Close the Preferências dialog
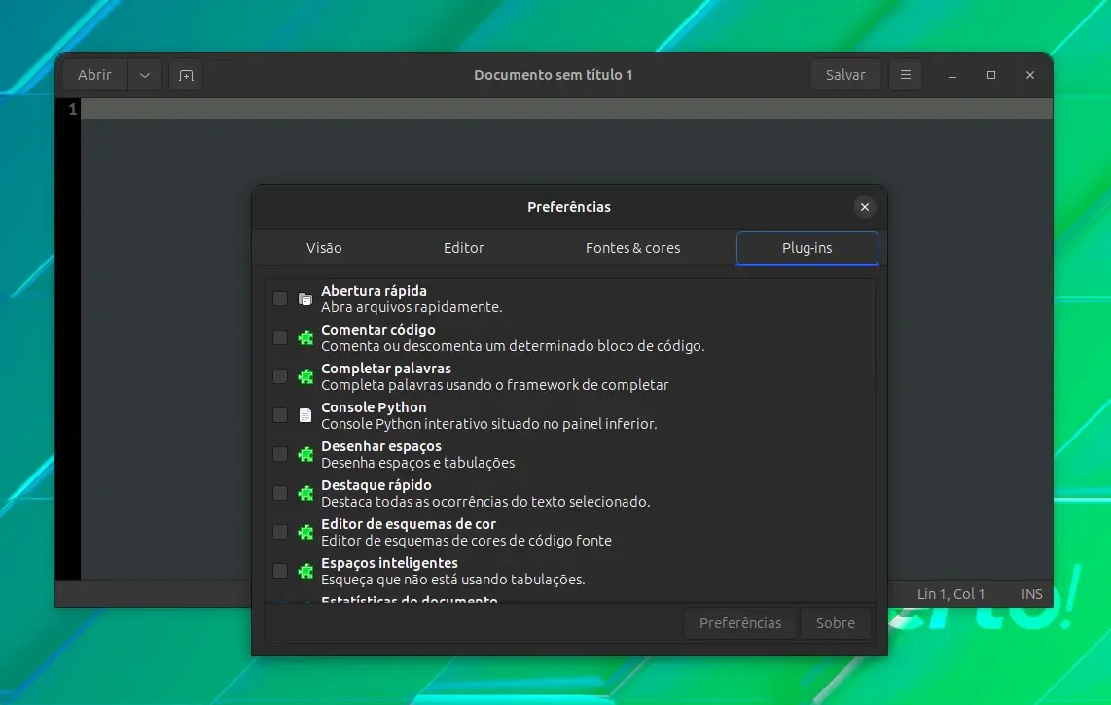 pyautogui.click(x=865, y=207)
